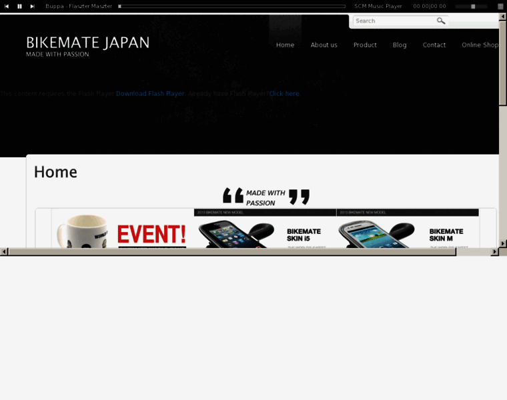Click the Search input field

pyautogui.click(x=394, y=21)
